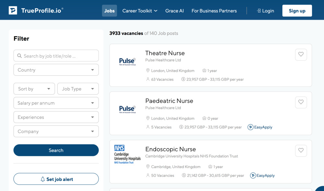324x191 pixels.
Task: Save Endoscopic Nurse job using heart icon
Action: 301,151
